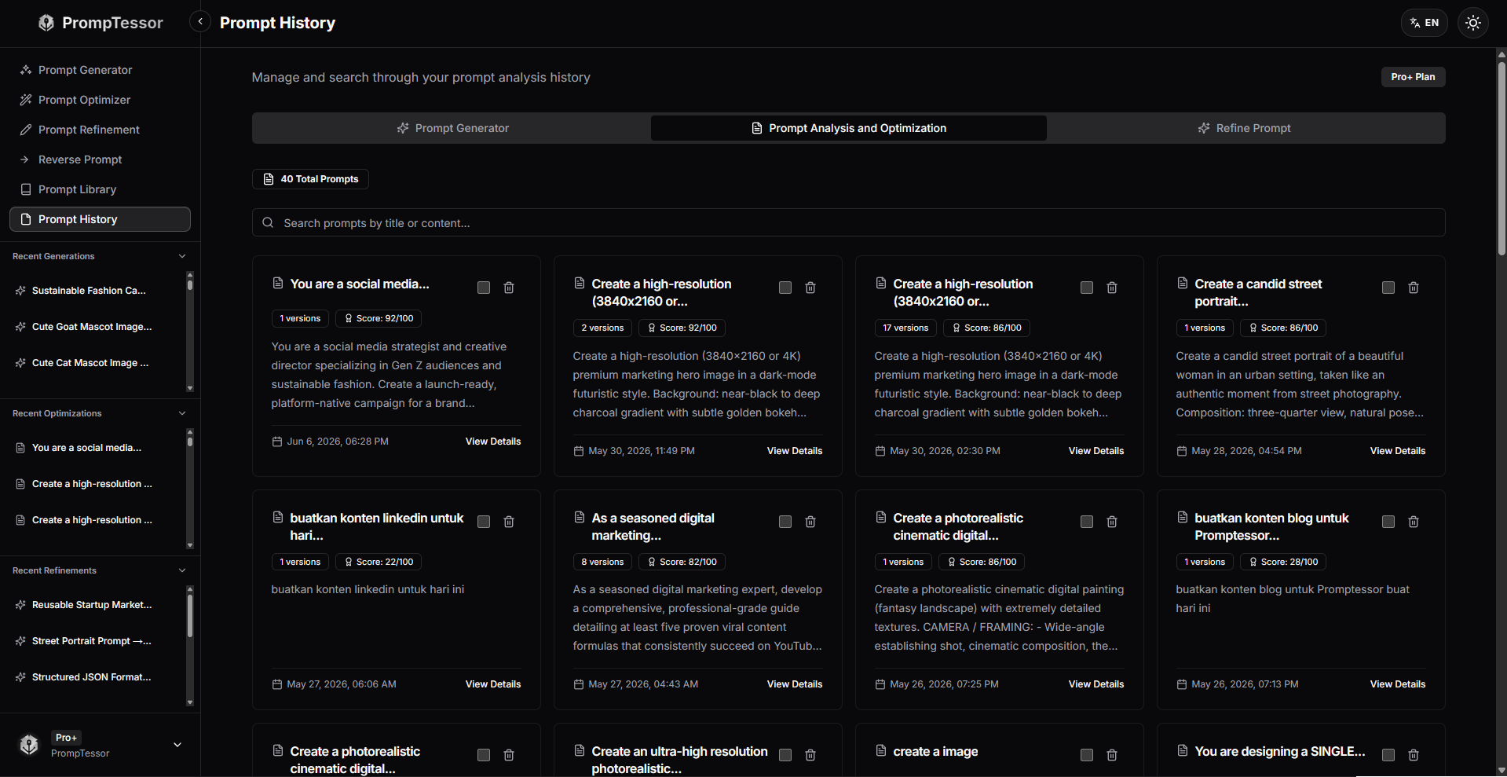Click the main page vertical scrollbar
The width and height of the screenshot is (1507, 777).
point(1502,157)
